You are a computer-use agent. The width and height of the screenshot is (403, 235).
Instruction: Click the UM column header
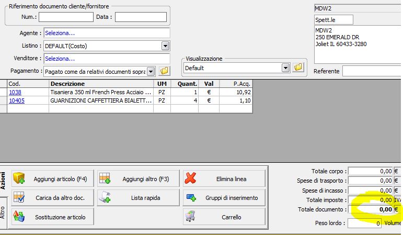click(x=162, y=84)
